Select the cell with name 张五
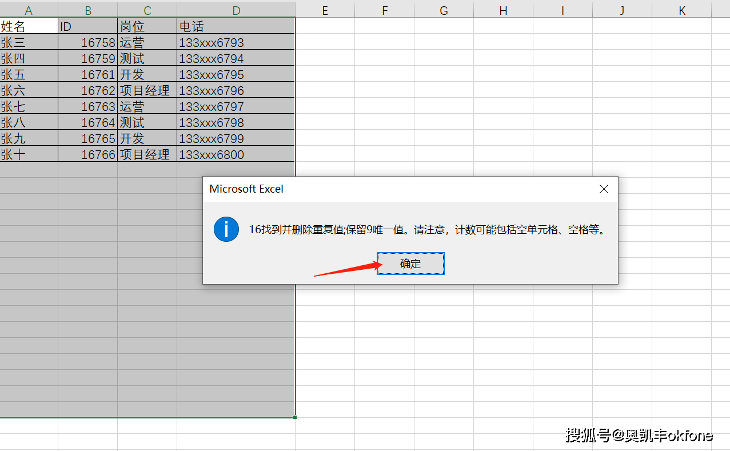The image size is (730, 451). 29,74
